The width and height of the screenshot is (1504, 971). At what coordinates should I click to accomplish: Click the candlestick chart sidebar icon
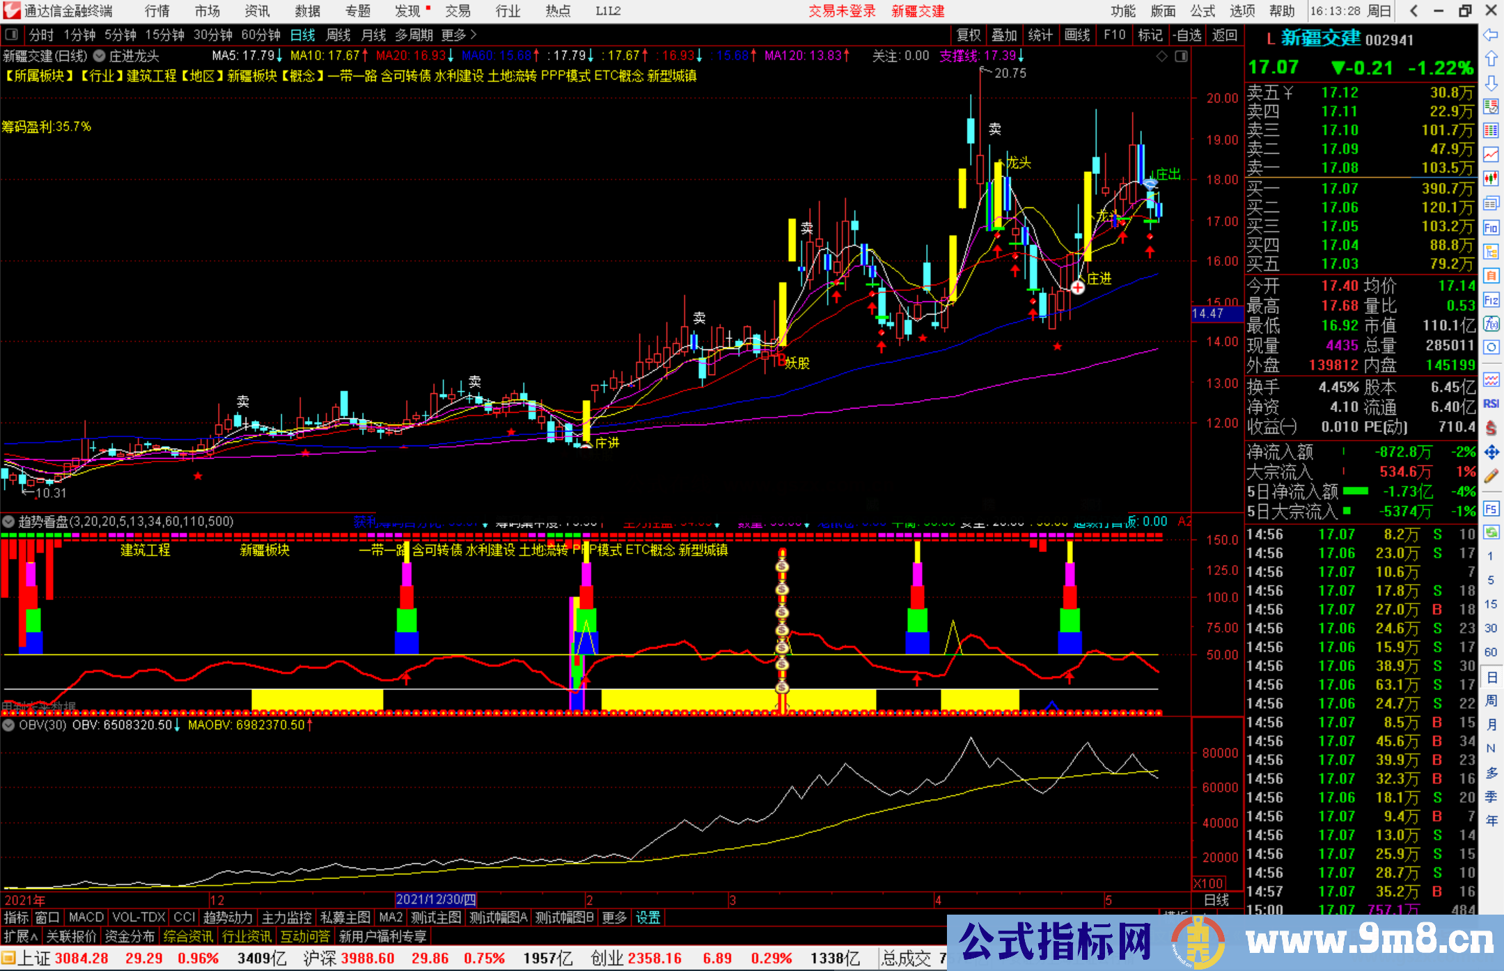coord(1491,179)
